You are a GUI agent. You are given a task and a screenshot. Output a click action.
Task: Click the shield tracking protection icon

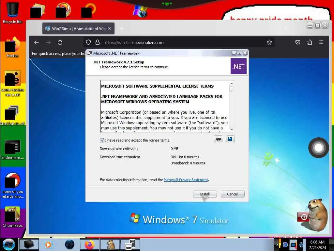[88, 42]
